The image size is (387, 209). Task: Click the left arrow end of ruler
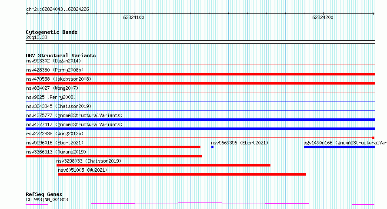pos(27,13)
